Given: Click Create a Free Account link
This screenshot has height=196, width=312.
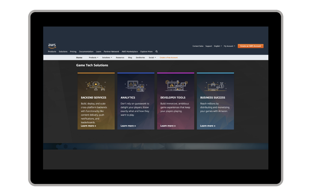Looking at the screenshot, I should [x=169, y=58].
